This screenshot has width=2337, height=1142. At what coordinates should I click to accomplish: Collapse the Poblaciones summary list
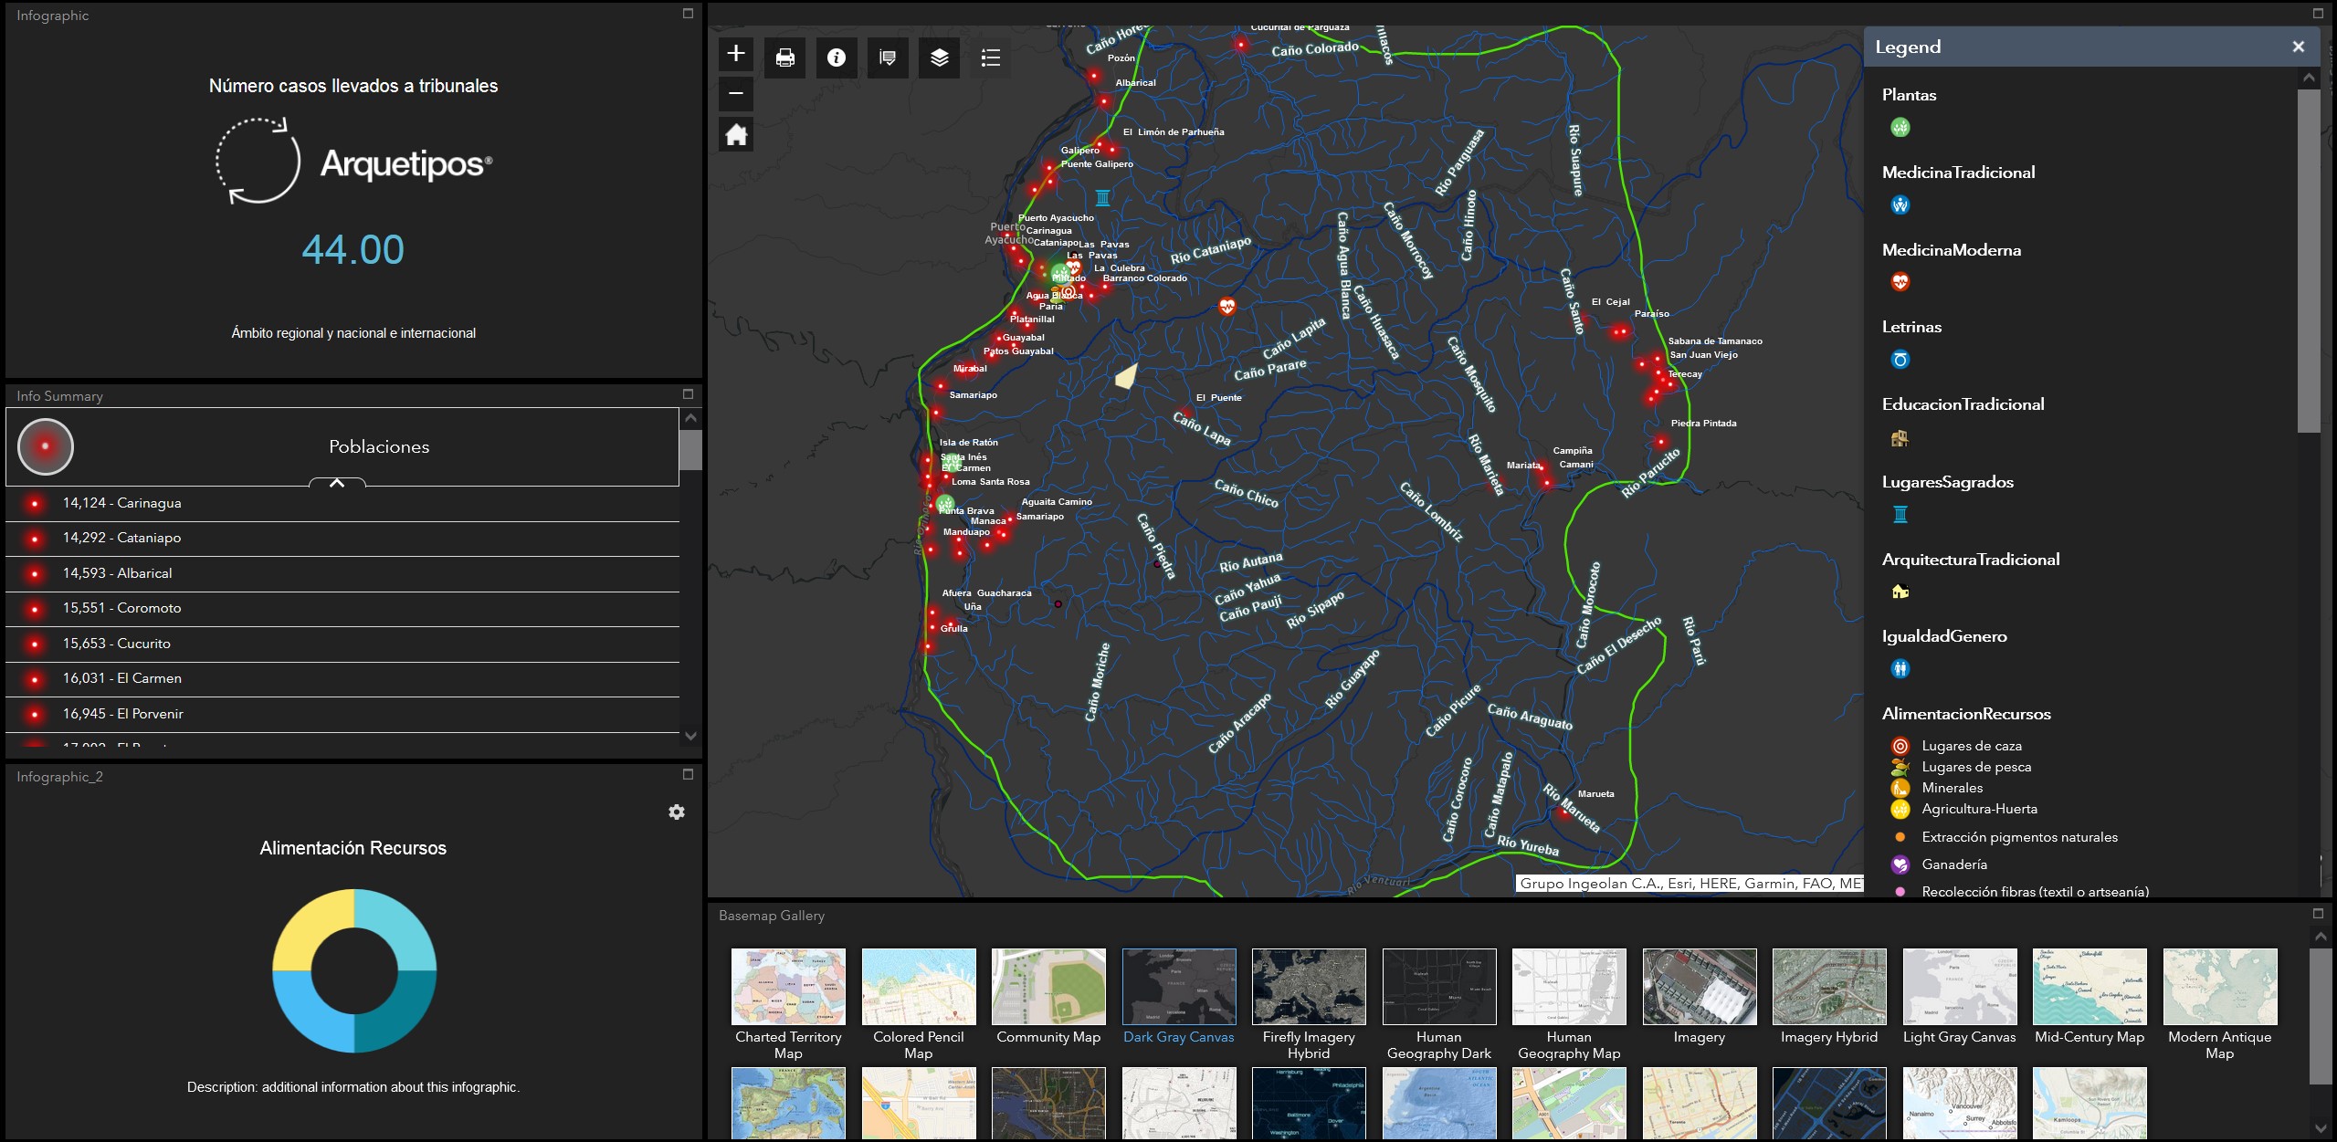[337, 483]
